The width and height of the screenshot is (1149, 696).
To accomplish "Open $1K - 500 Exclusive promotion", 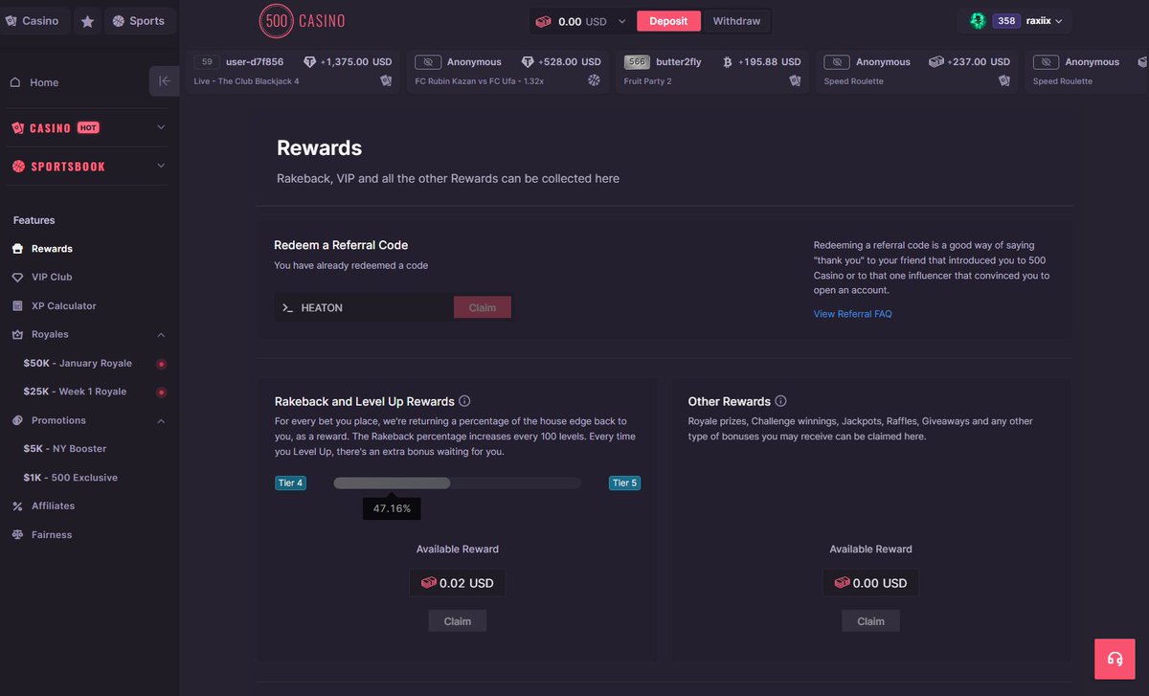I will point(71,477).
